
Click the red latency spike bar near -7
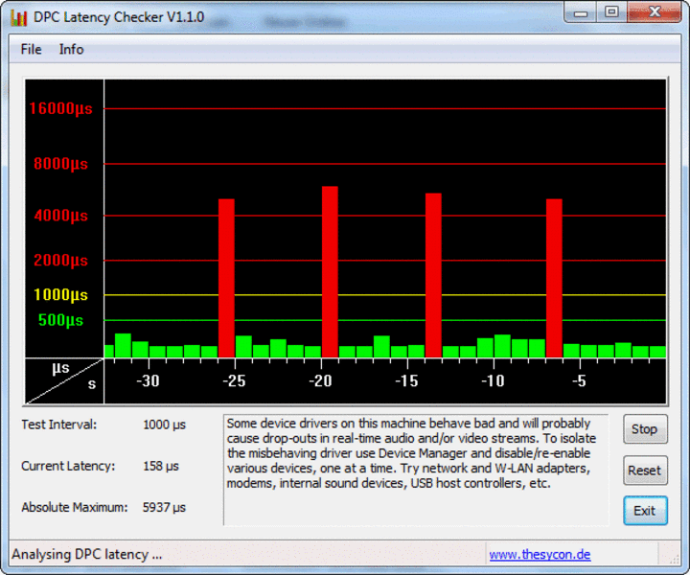[555, 278]
